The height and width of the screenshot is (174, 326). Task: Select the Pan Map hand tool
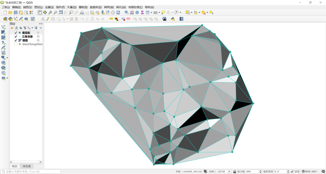[40, 12]
